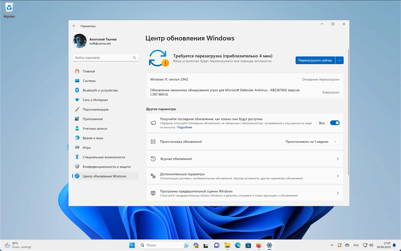Click the Завершено status text
This screenshot has width=401, height=251.
tap(331, 92)
